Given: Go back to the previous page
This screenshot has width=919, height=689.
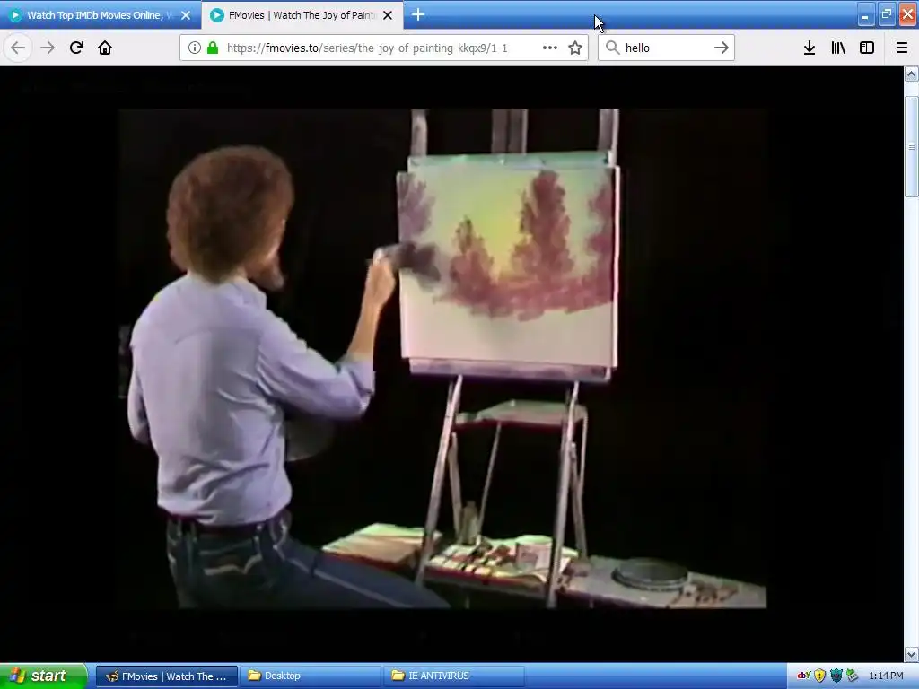Looking at the screenshot, I should coord(18,48).
